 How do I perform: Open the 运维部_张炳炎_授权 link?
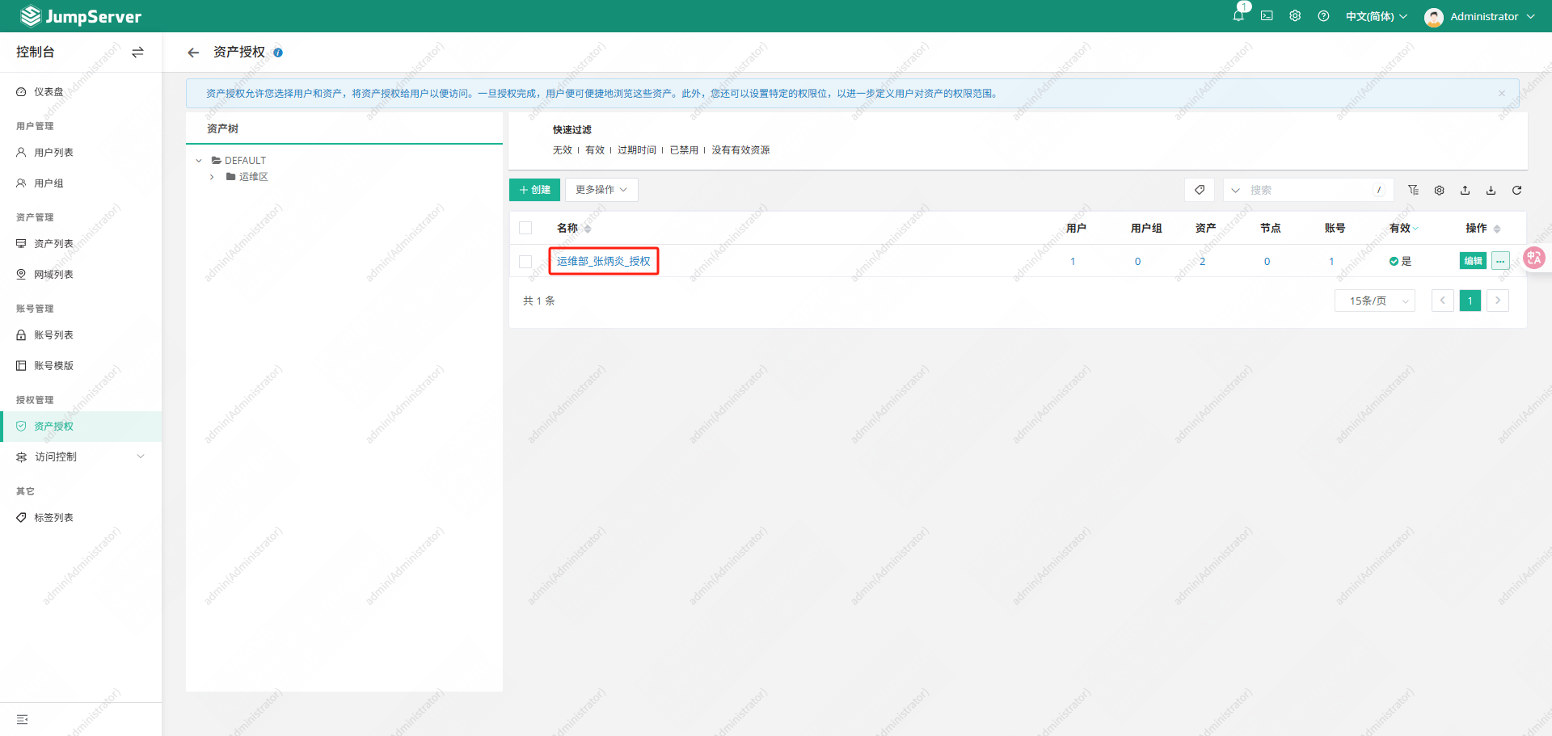pyautogui.click(x=603, y=262)
